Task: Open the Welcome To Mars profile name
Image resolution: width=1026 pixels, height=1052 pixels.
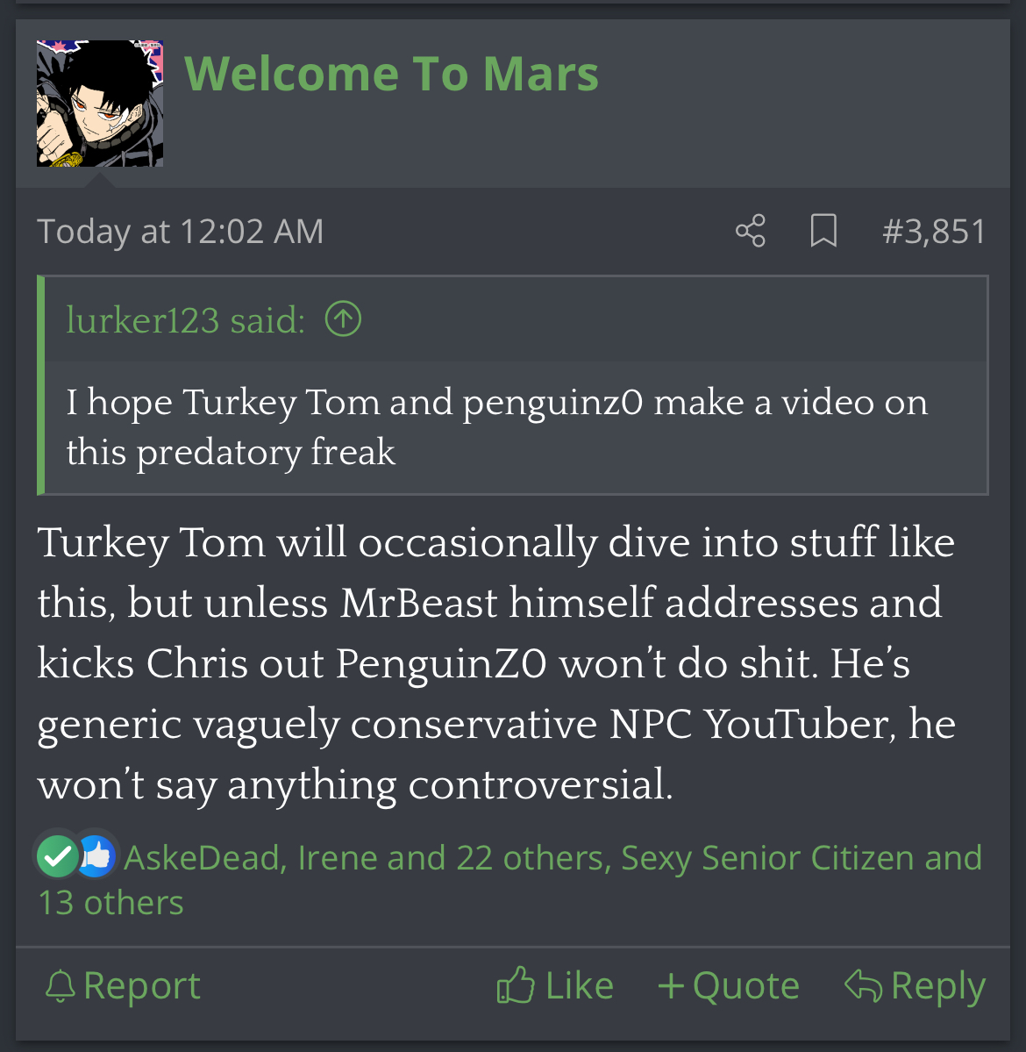Action: point(391,74)
